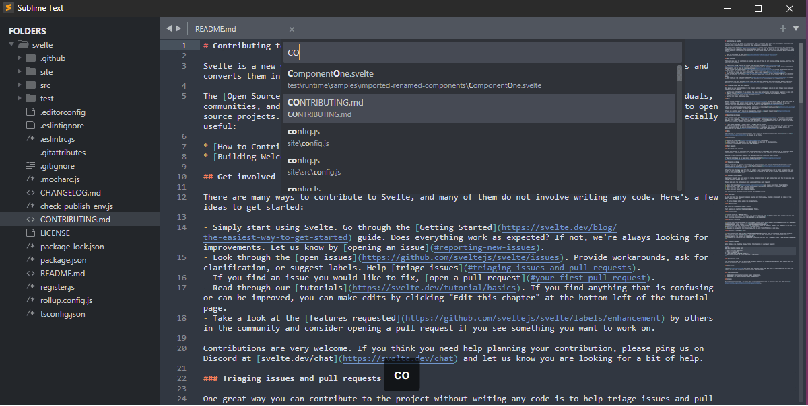Image resolution: width=808 pixels, height=406 pixels.
Task: Click the package-lock.json icon
Action: coord(30,247)
